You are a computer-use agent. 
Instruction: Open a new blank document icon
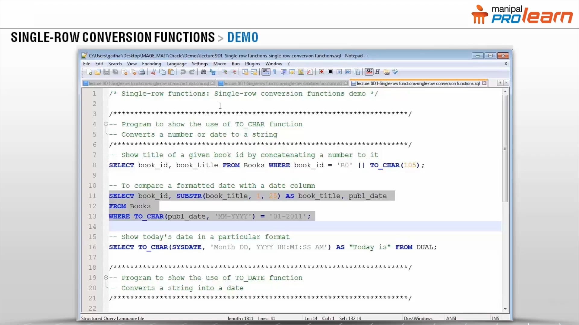tap(89, 72)
